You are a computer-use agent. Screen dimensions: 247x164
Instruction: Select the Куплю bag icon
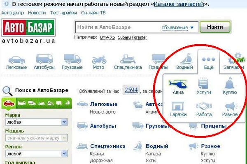(x=230, y=84)
